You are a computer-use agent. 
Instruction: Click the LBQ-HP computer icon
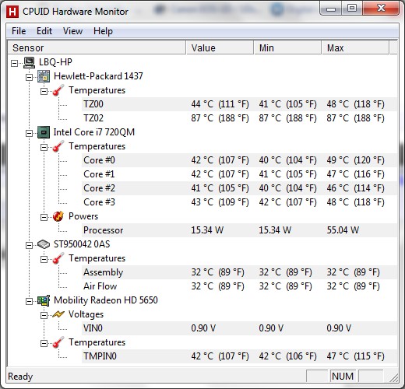[x=29, y=62]
